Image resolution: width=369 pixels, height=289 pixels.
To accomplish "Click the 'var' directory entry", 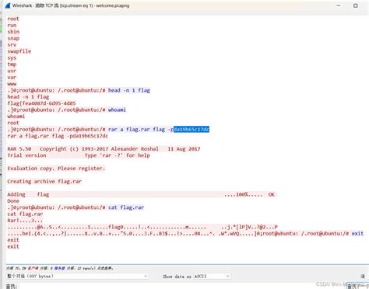I will click(12, 77).
